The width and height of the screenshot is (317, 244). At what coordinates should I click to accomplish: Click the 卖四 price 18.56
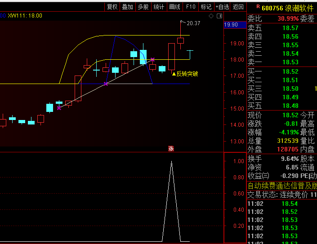[290, 36]
